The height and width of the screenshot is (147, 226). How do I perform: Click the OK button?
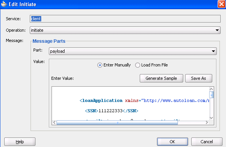(x=173, y=142)
